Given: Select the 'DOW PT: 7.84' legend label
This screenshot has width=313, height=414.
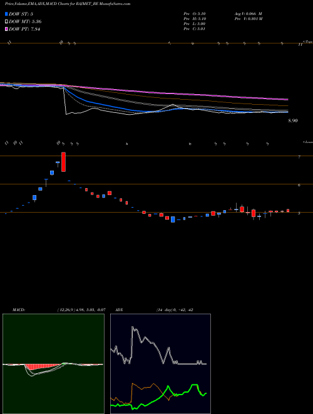Looking at the screenshot, I should (x=24, y=29).
